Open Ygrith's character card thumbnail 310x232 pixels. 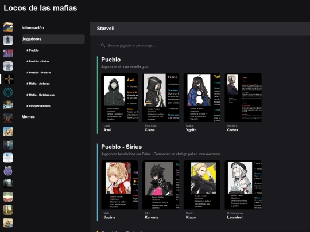202,97
